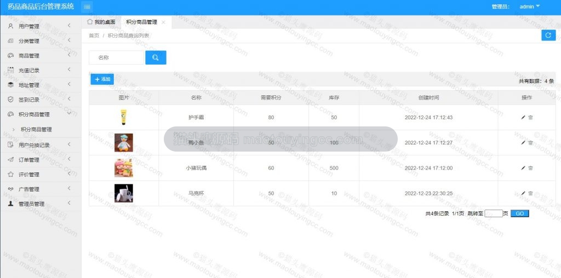Delete the 小猪玩偶 row with trash icon
This screenshot has width=561, height=278.
point(530,168)
